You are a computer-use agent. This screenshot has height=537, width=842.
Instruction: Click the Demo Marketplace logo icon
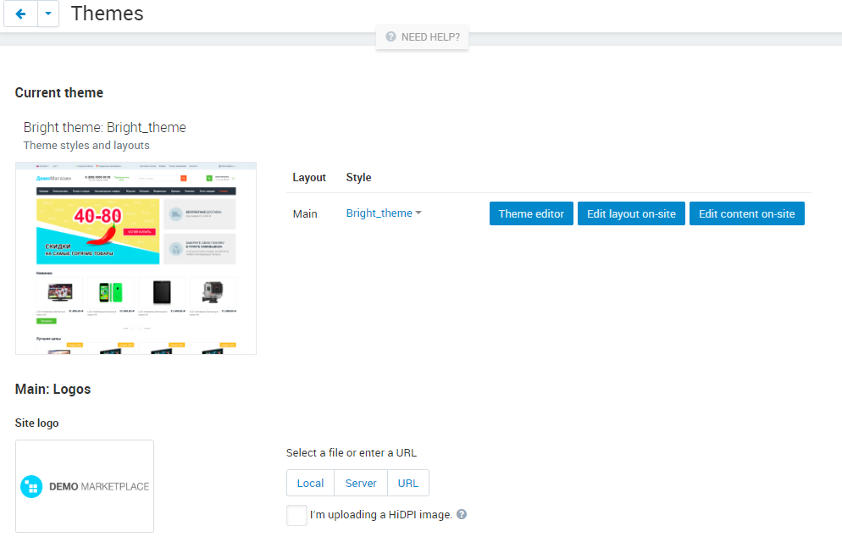(x=31, y=486)
